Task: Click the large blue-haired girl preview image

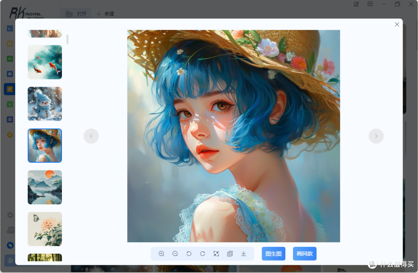Action: pos(233,136)
